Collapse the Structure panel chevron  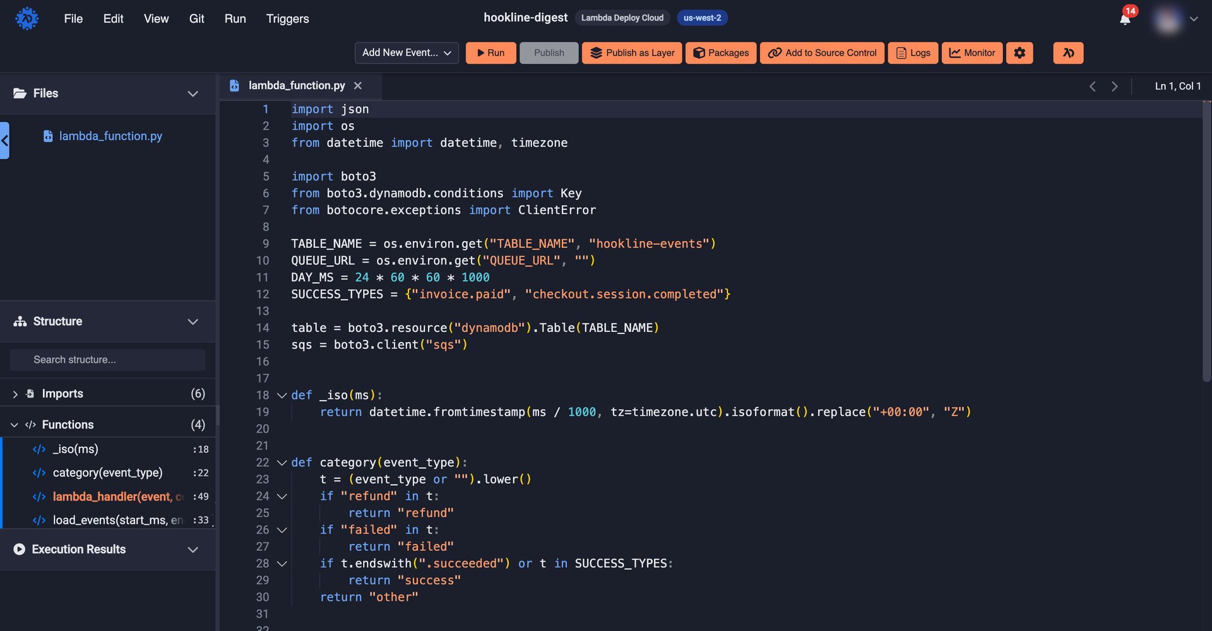(x=193, y=322)
